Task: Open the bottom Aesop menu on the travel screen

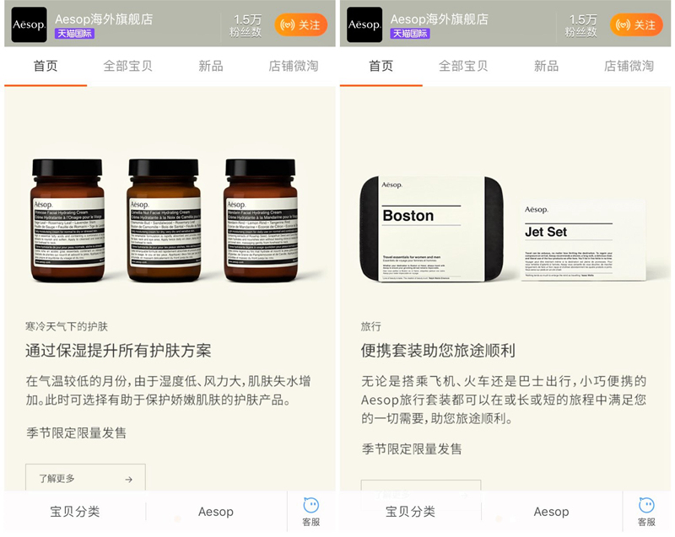Action: click(551, 512)
